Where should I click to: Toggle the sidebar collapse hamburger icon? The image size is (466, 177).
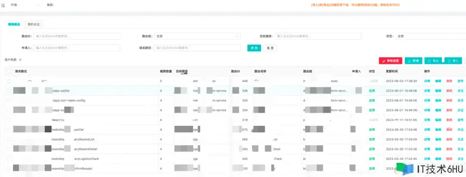pyautogui.click(x=3, y=5)
